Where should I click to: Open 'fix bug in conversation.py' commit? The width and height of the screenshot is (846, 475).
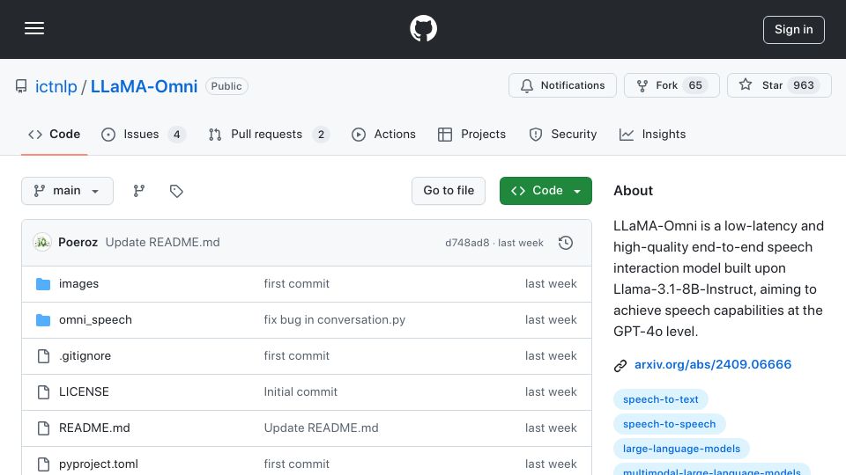pos(335,320)
